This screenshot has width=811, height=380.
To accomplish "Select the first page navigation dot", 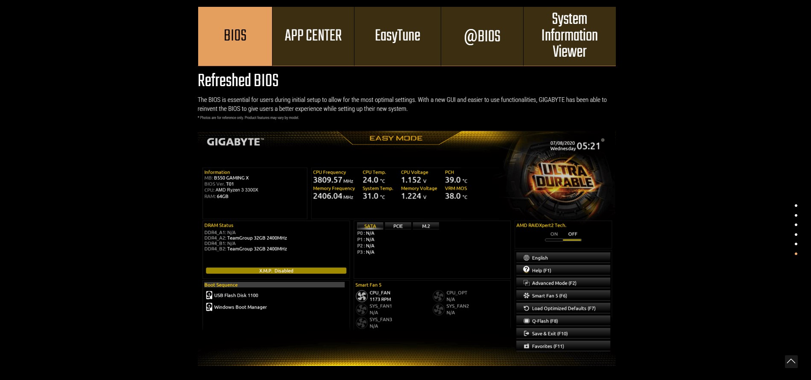I will [x=796, y=206].
